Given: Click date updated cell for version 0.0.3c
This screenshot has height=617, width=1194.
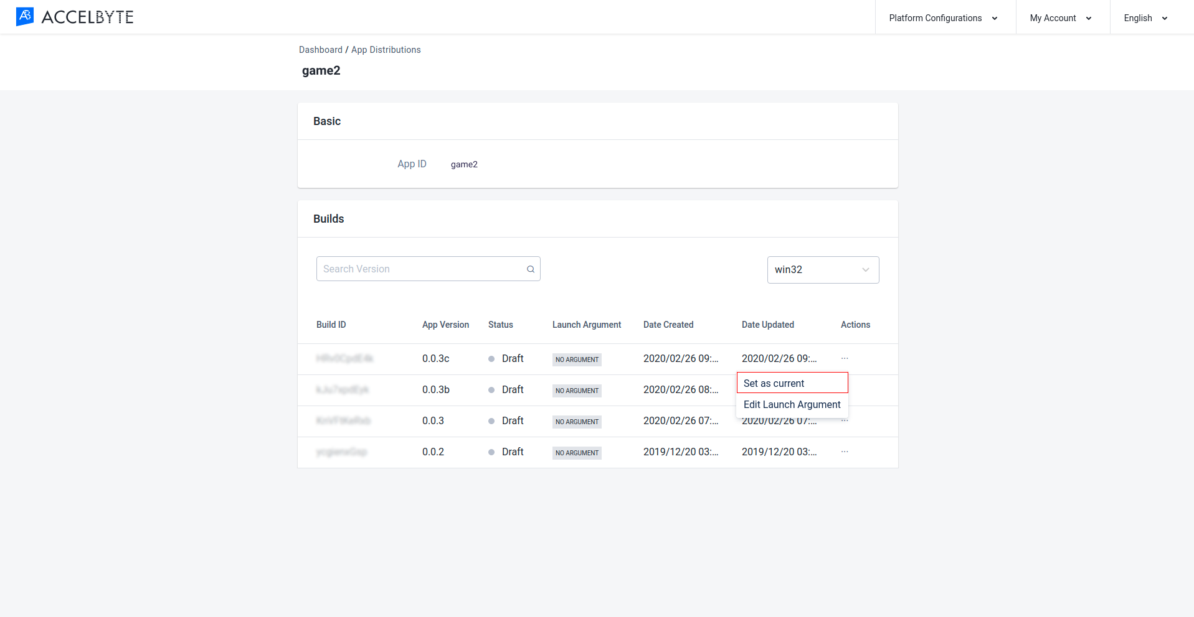Looking at the screenshot, I should pos(779,358).
